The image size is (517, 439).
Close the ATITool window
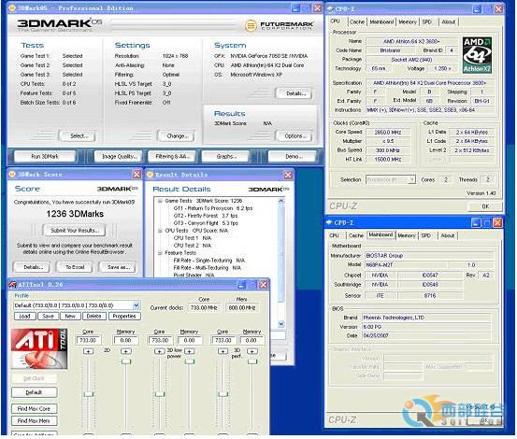pos(263,285)
